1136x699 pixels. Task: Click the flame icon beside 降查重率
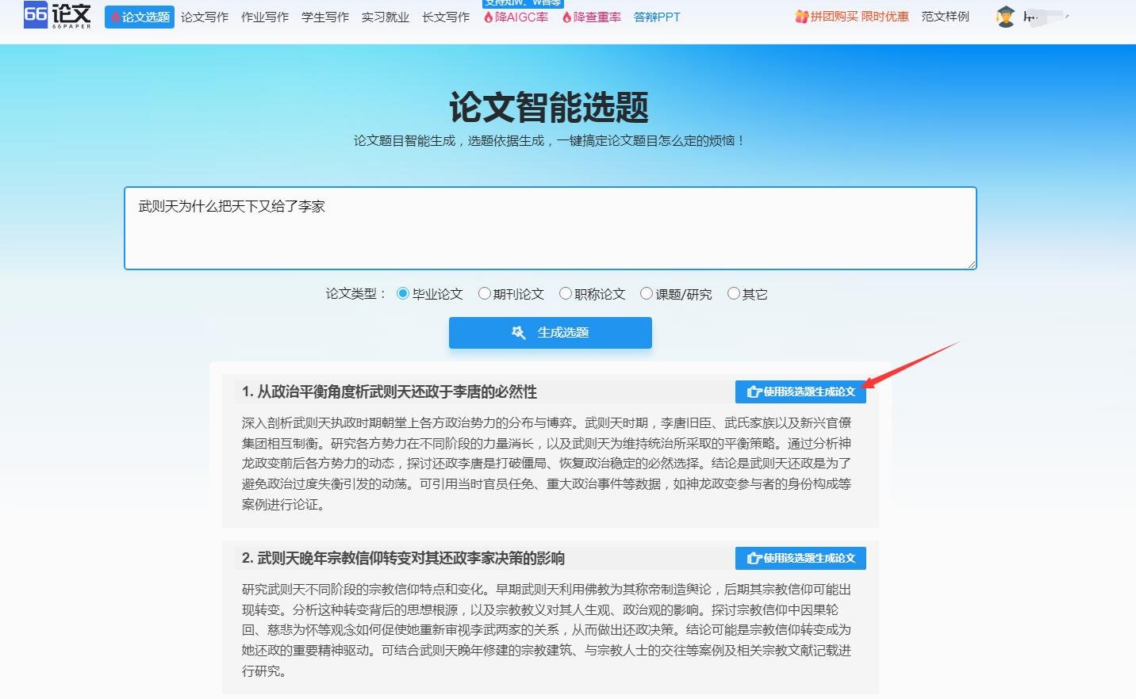566,17
